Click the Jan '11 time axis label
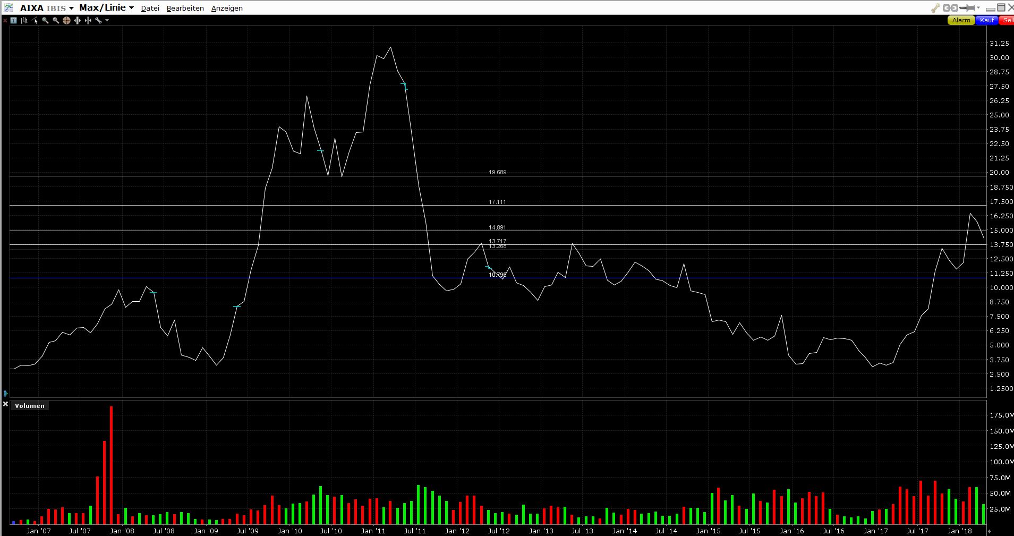 (373, 531)
